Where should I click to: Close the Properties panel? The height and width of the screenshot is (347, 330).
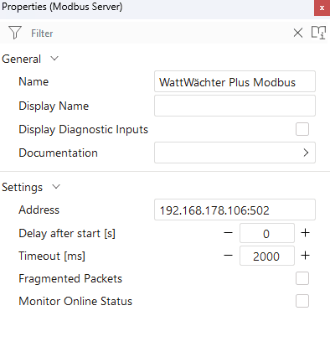pyautogui.click(x=322, y=8)
